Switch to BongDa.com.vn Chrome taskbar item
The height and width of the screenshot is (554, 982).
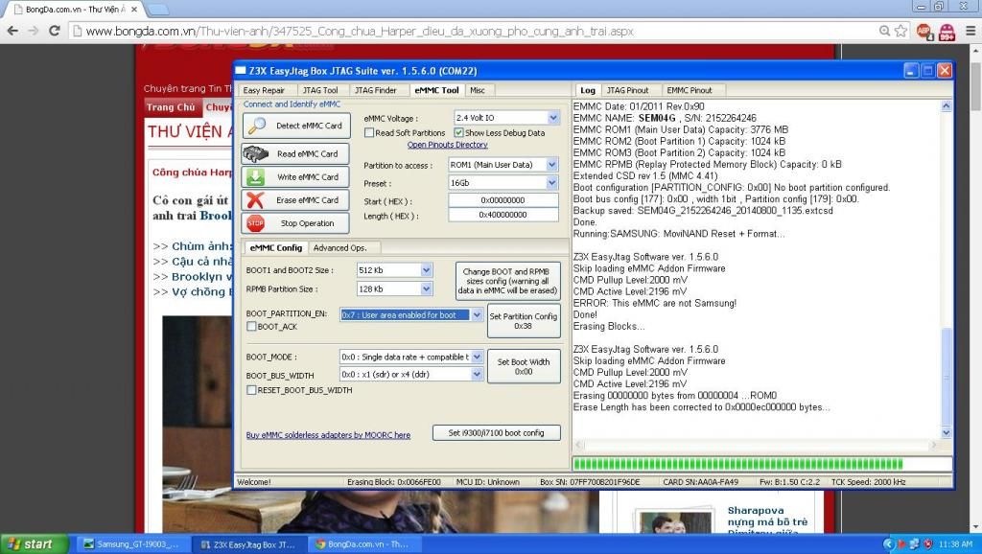365,544
